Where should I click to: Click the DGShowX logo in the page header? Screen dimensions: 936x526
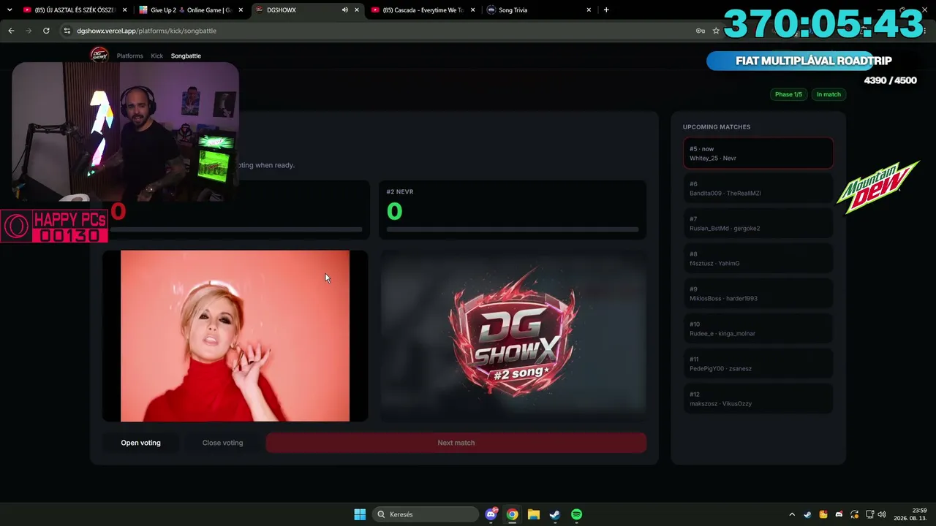[99, 55]
